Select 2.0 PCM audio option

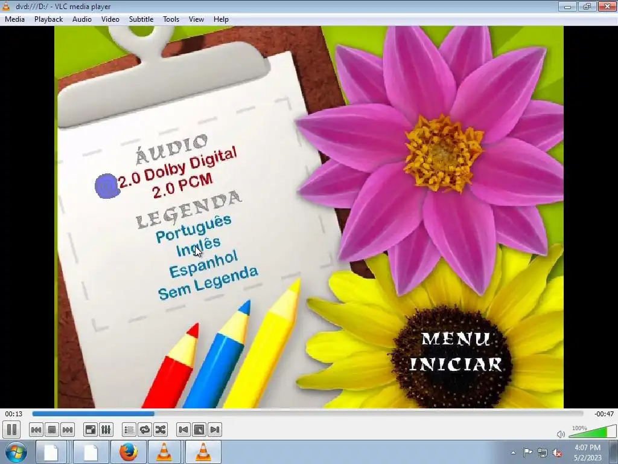(x=182, y=186)
